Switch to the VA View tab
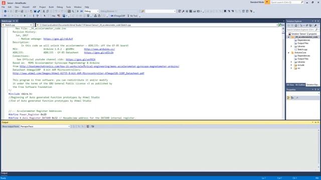This screenshot has width=321, height=180. click(x=290, y=84)
